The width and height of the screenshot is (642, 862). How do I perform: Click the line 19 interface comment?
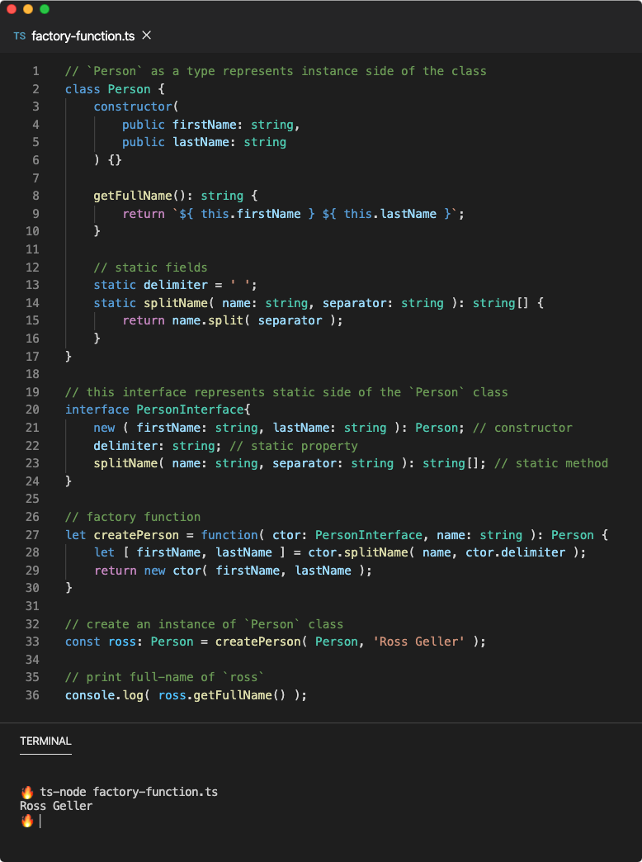coord(286,392)
